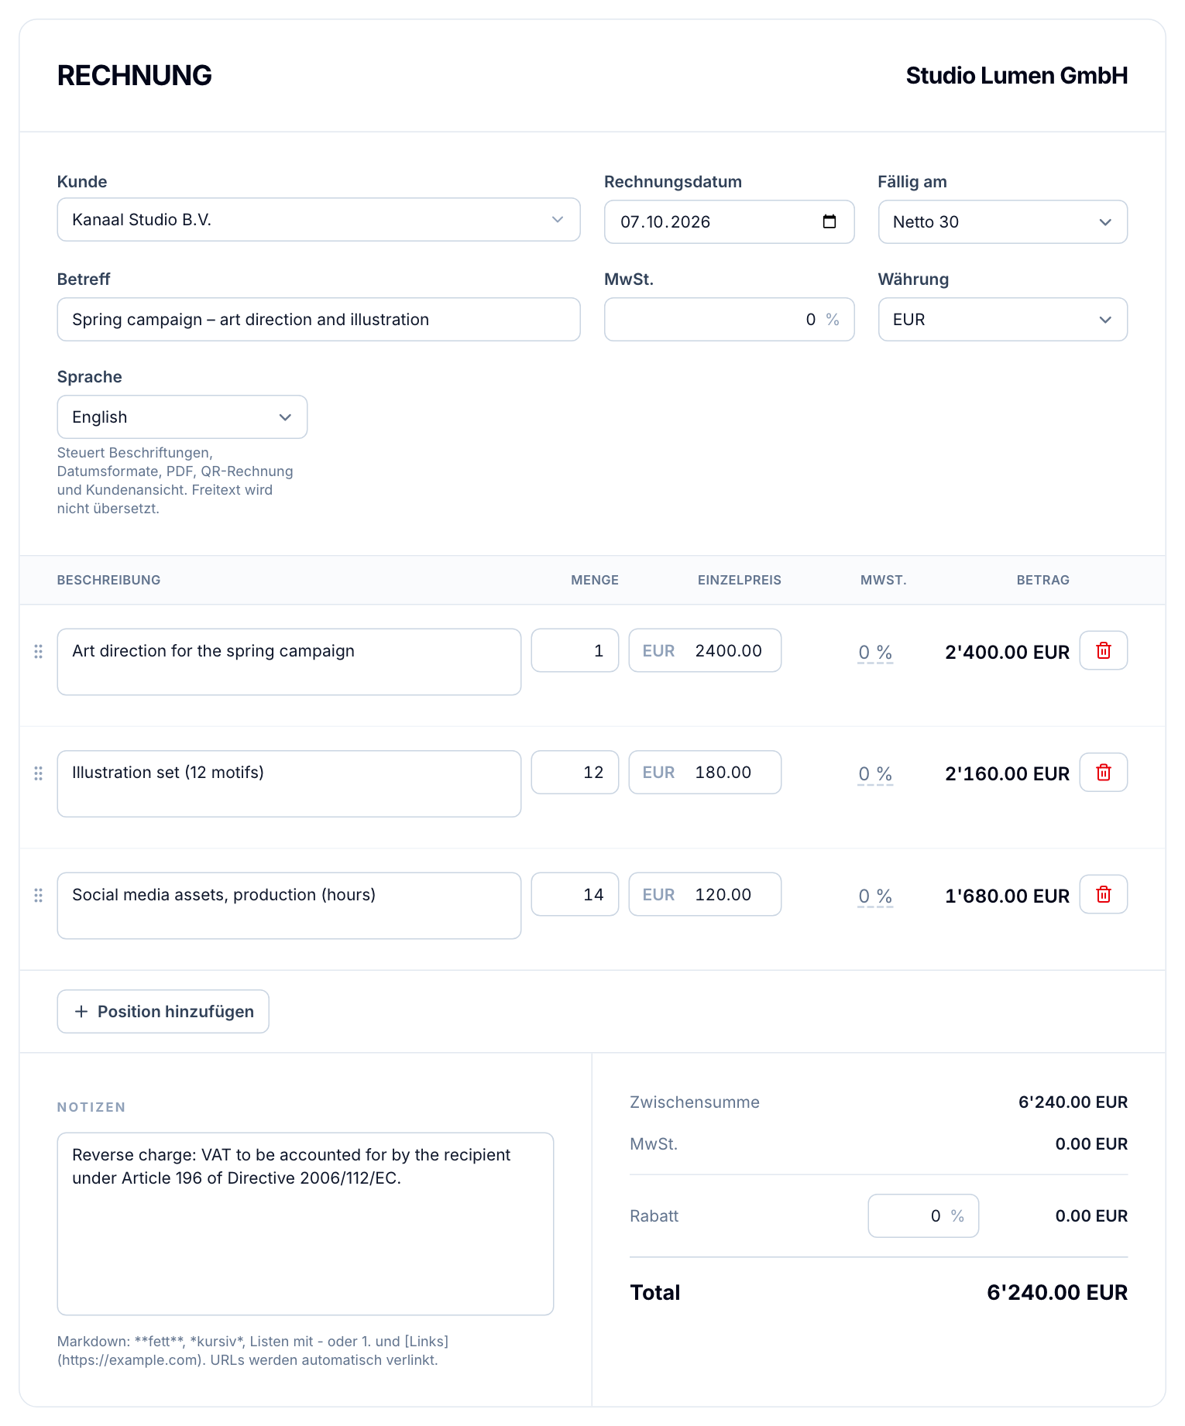Open the Kunde dropdown

[318, 219]
